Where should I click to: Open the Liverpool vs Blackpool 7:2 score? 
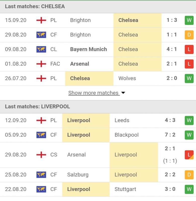170,135
